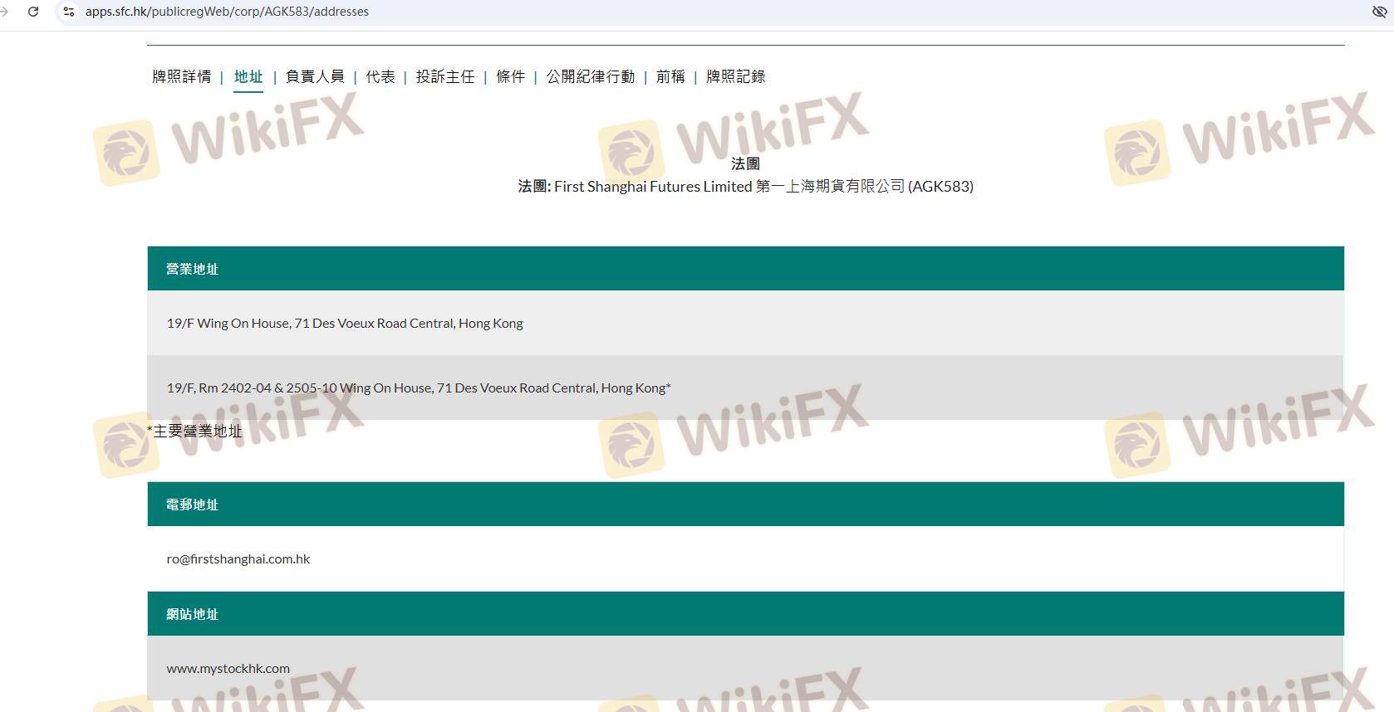Open the 投訴主任 tab

click(x=445, y=77)
